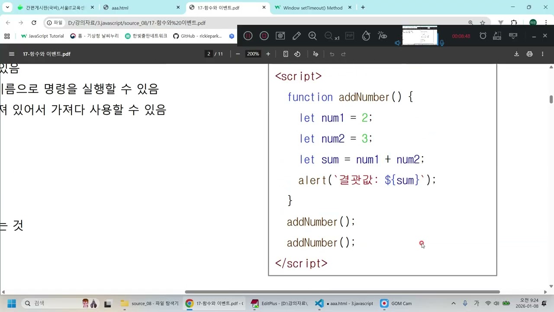Open the PDF viewer sidebar menu
The width and height of the screenshot is (554, 312).
coord(12,54)
